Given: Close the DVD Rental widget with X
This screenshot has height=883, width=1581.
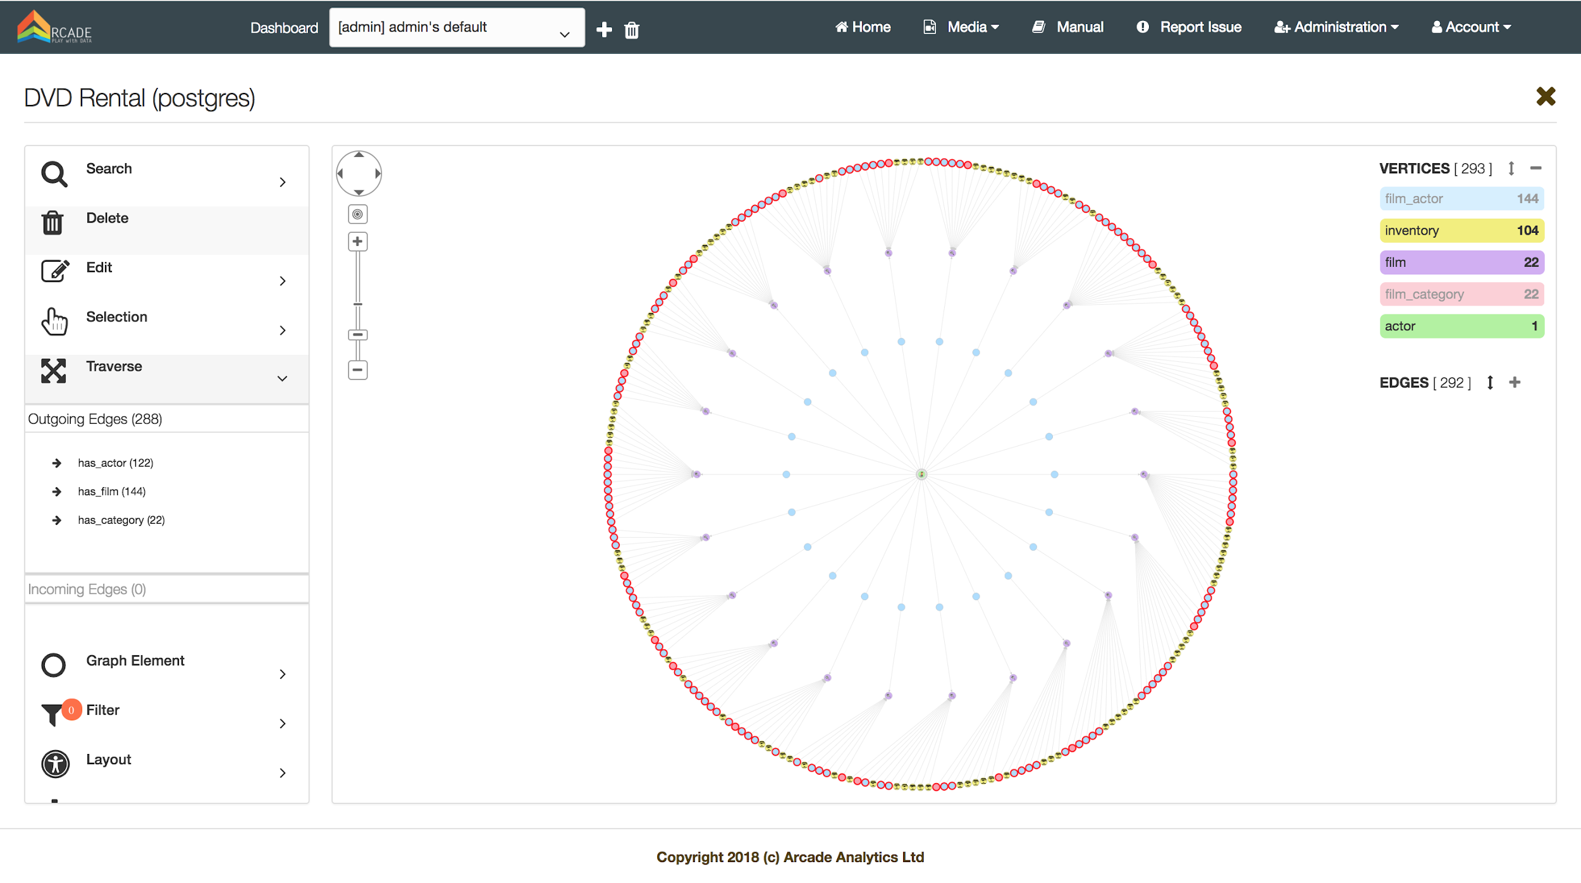Looking at the screenshot, I should click(x=1546, y=97).
